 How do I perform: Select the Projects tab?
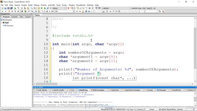point(6,17)
